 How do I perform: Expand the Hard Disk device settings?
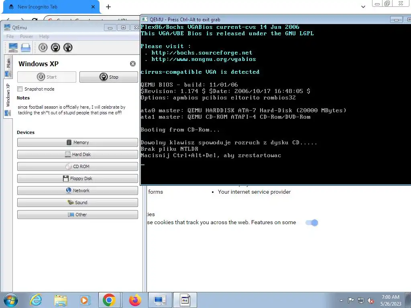click(x=77, y=154)
